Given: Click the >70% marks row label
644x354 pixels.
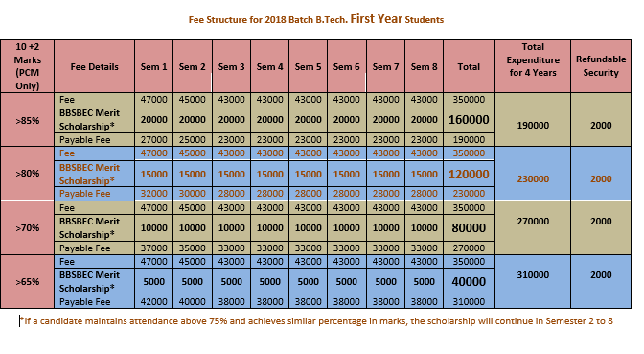Looking at the screenshot, I should (x=28, y=227).
